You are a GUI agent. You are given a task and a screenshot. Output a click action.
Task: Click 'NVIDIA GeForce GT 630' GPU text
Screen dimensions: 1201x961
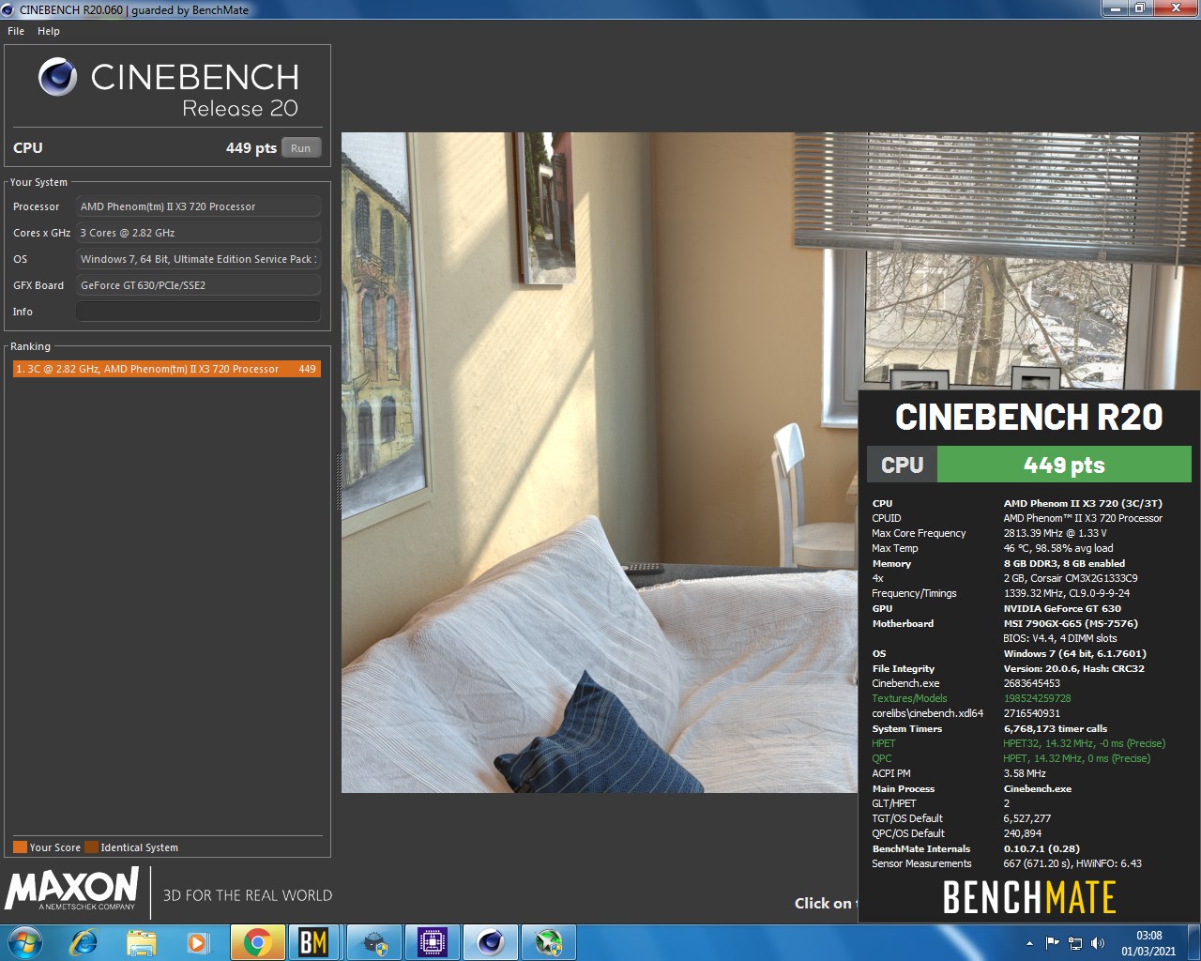(x=1062, y=608)
